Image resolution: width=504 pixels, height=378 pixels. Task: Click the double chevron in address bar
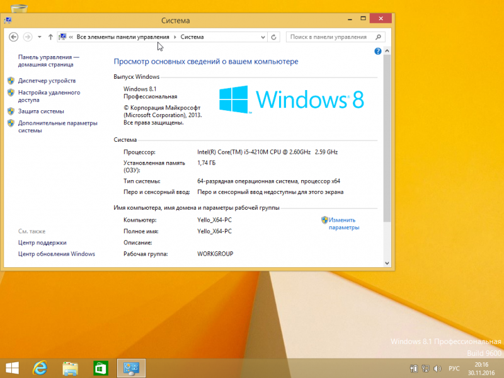coord(71,37)
